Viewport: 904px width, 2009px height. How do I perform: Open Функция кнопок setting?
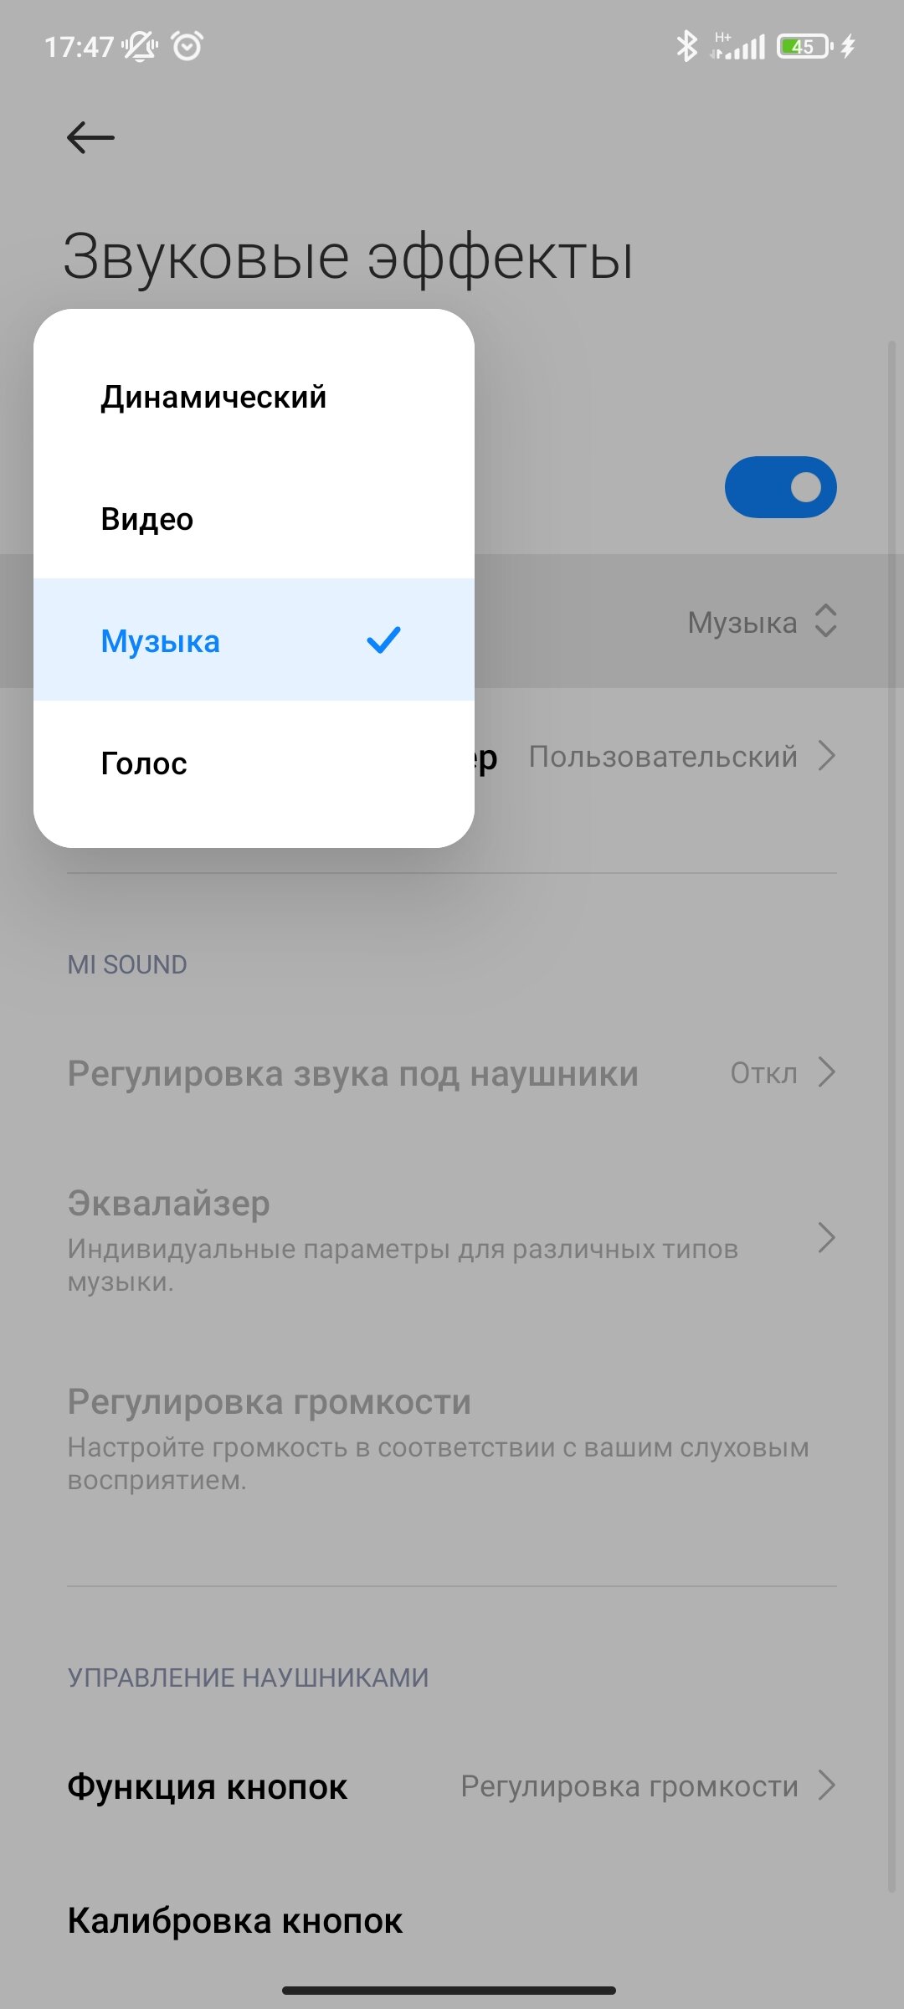click(x=452, y=1786)
